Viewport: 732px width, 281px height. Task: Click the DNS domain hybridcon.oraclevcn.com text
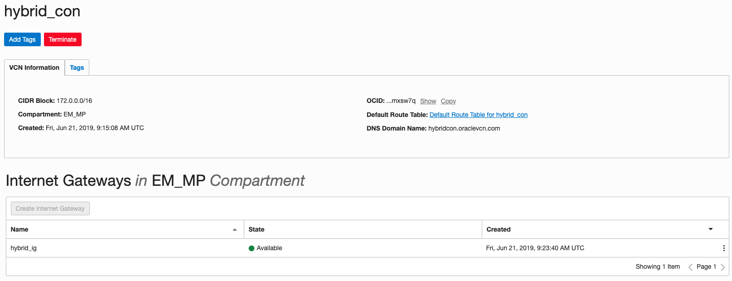pos(464,128)
